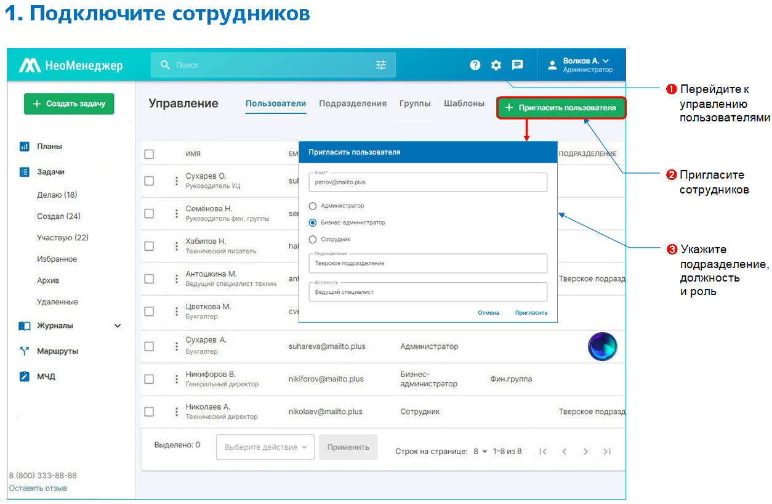Click into the Email input field
The image size is (772, 504).
coord(428,182)
